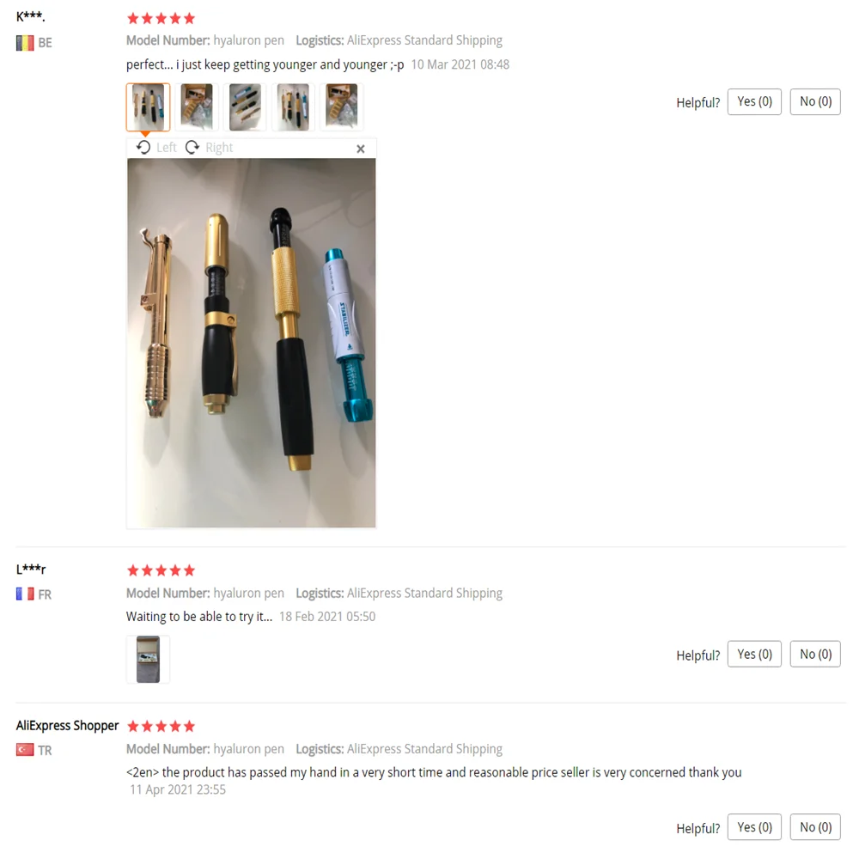Select the first thumbnail in K***.'s review
This screenshot has height=859, width=859.
[148, 107]
